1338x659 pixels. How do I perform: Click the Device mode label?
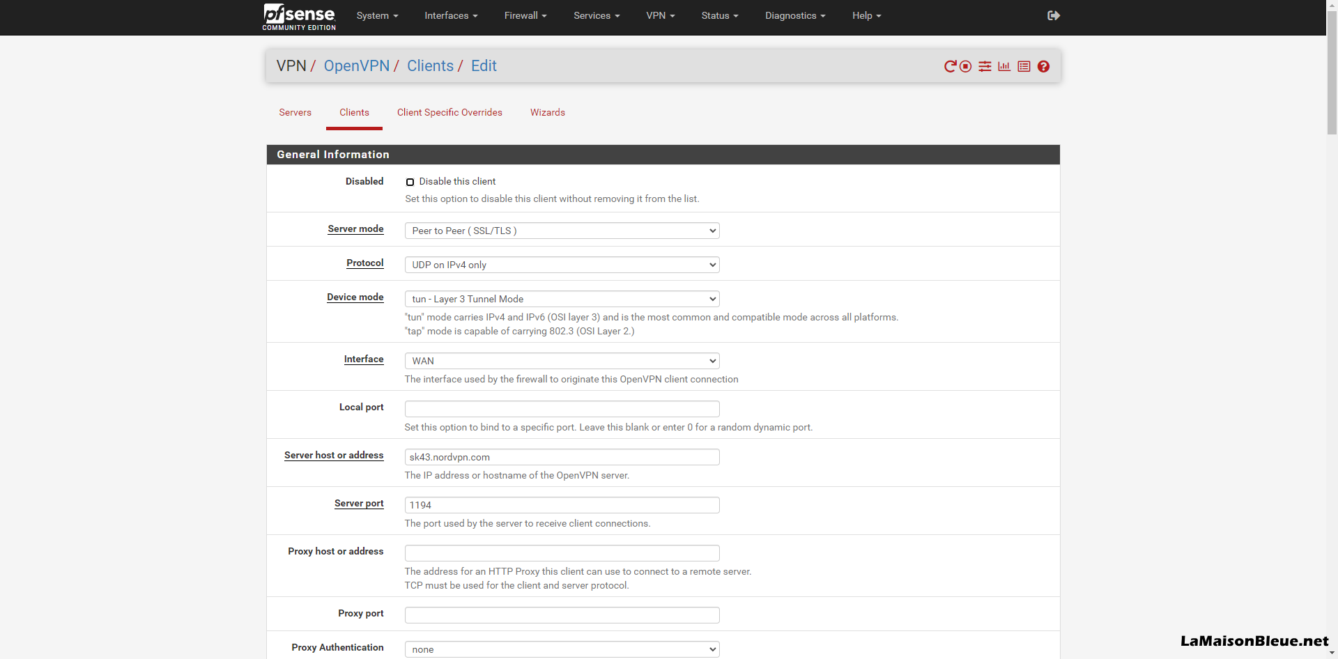pos(355,297)
